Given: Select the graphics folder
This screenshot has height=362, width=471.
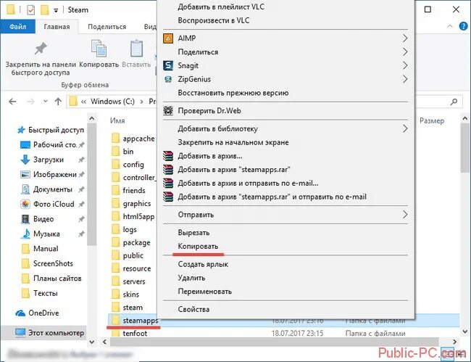Looking at the screenshot, I should click(137, 204).
